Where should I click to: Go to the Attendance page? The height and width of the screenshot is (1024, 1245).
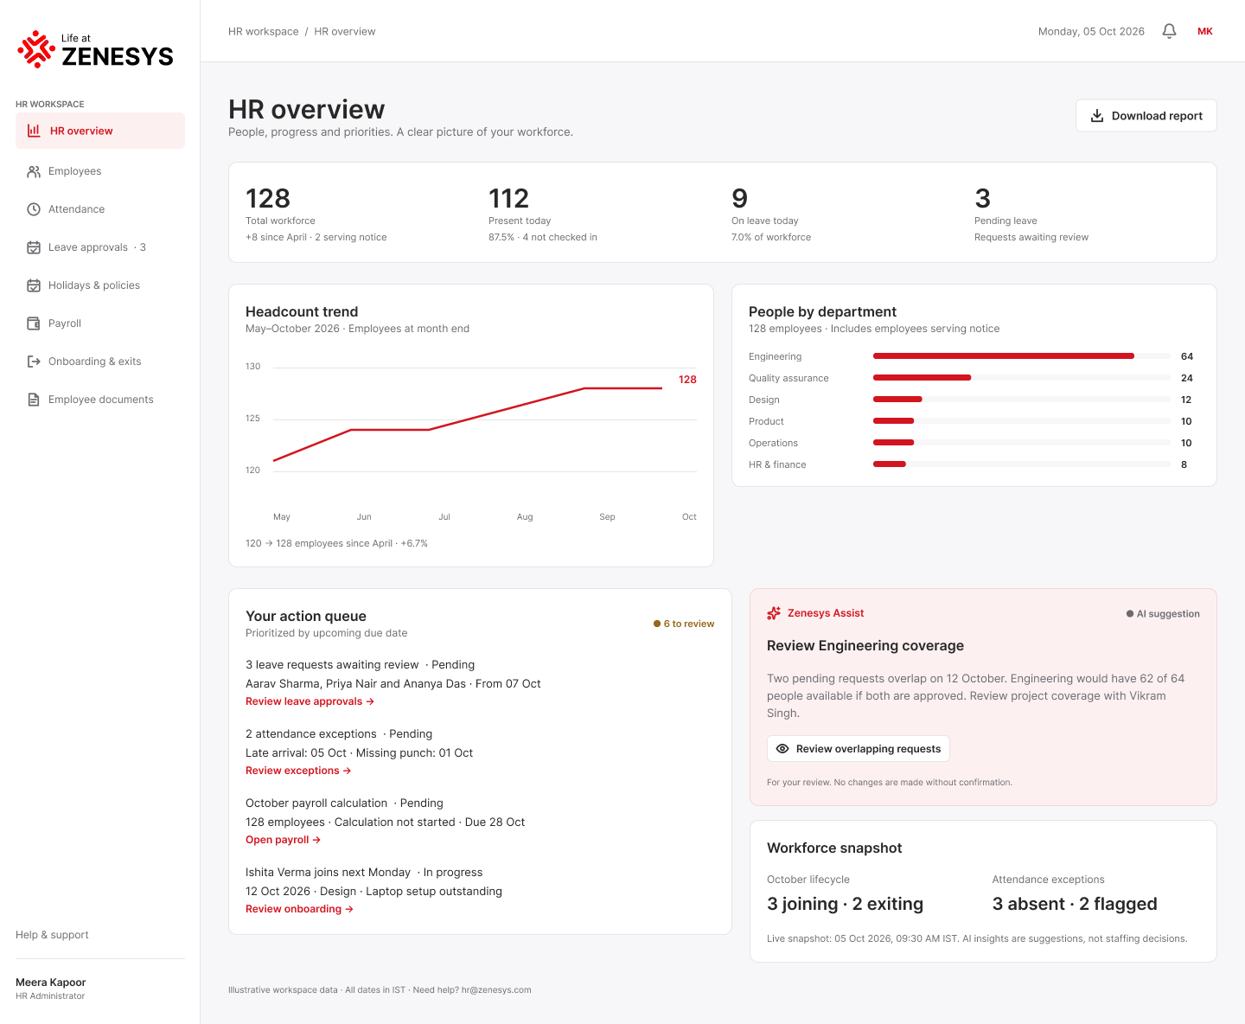click(100, 209)
